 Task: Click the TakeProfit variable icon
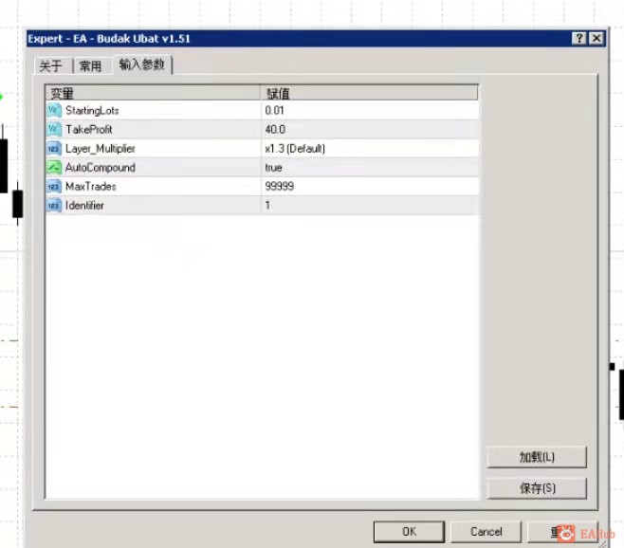[54, 129]
